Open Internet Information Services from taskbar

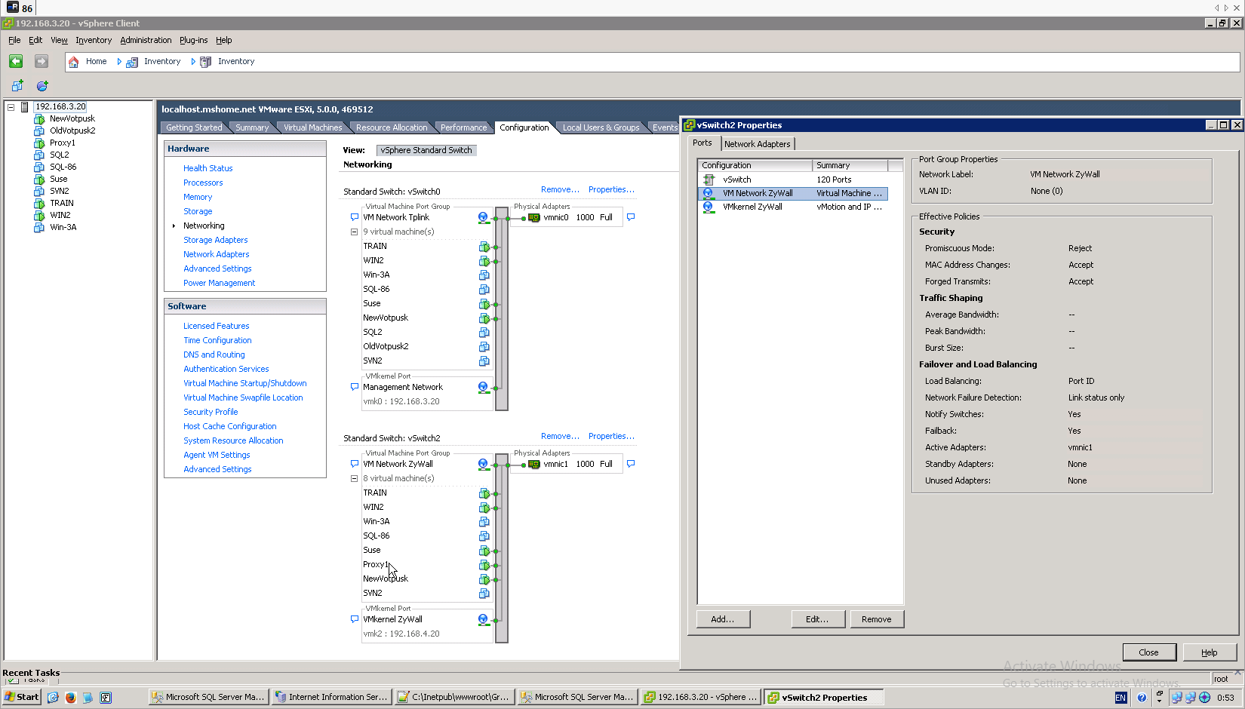332,697
